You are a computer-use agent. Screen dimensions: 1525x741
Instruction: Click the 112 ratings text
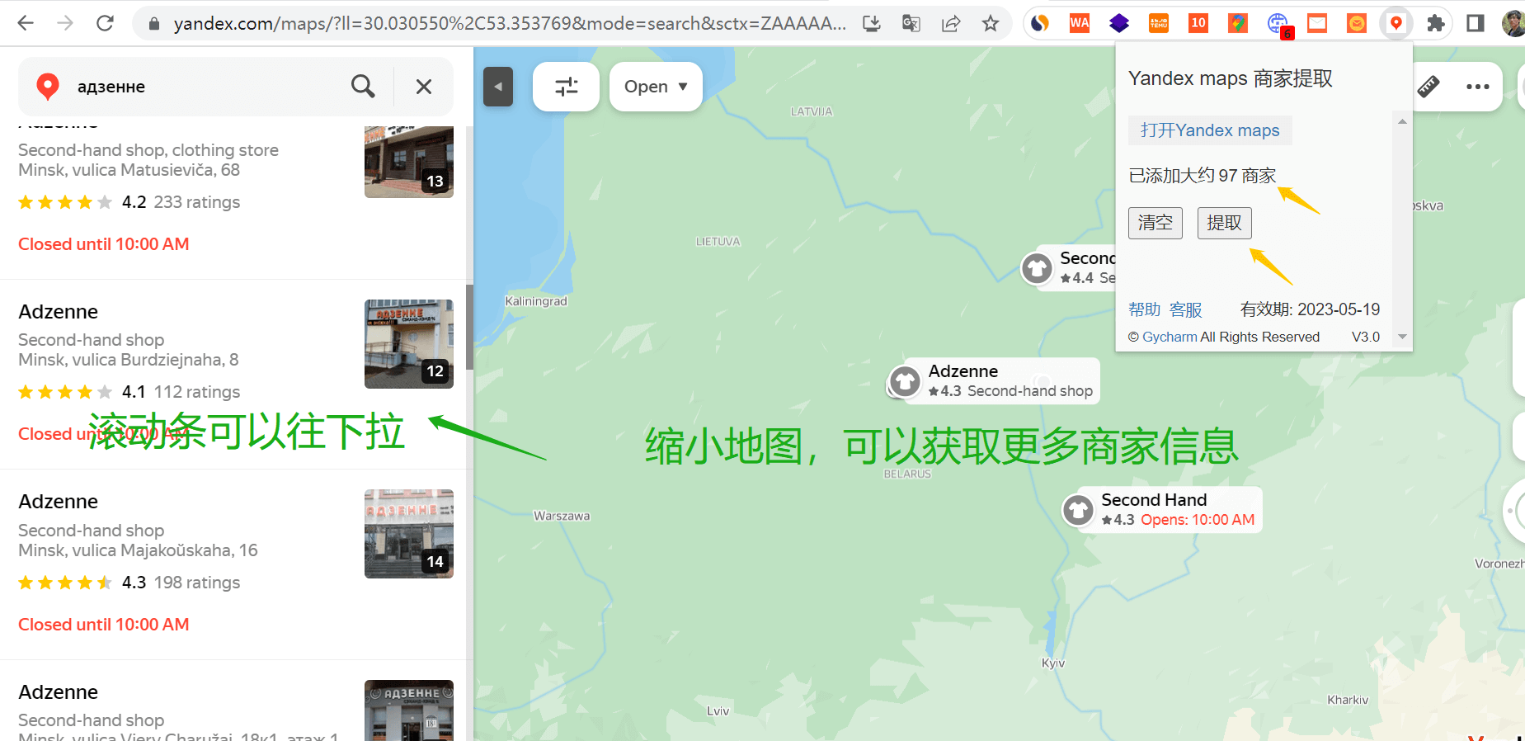point(197,392)
